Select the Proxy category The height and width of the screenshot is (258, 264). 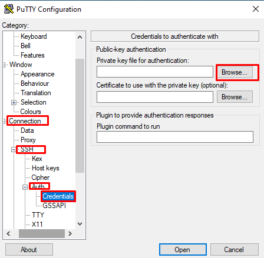pyautogui.click(x=28, y=140)
